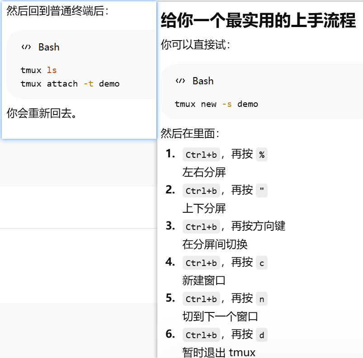Click the Ctrl+b key chip in step 2

(201, 191)
